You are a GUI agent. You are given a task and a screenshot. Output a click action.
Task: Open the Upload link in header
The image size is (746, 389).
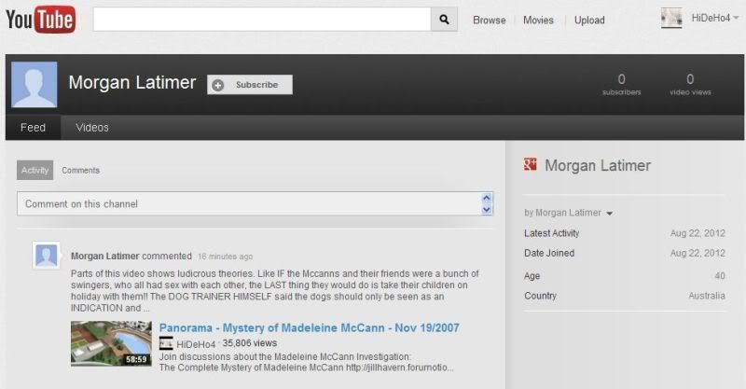(589, 20)
